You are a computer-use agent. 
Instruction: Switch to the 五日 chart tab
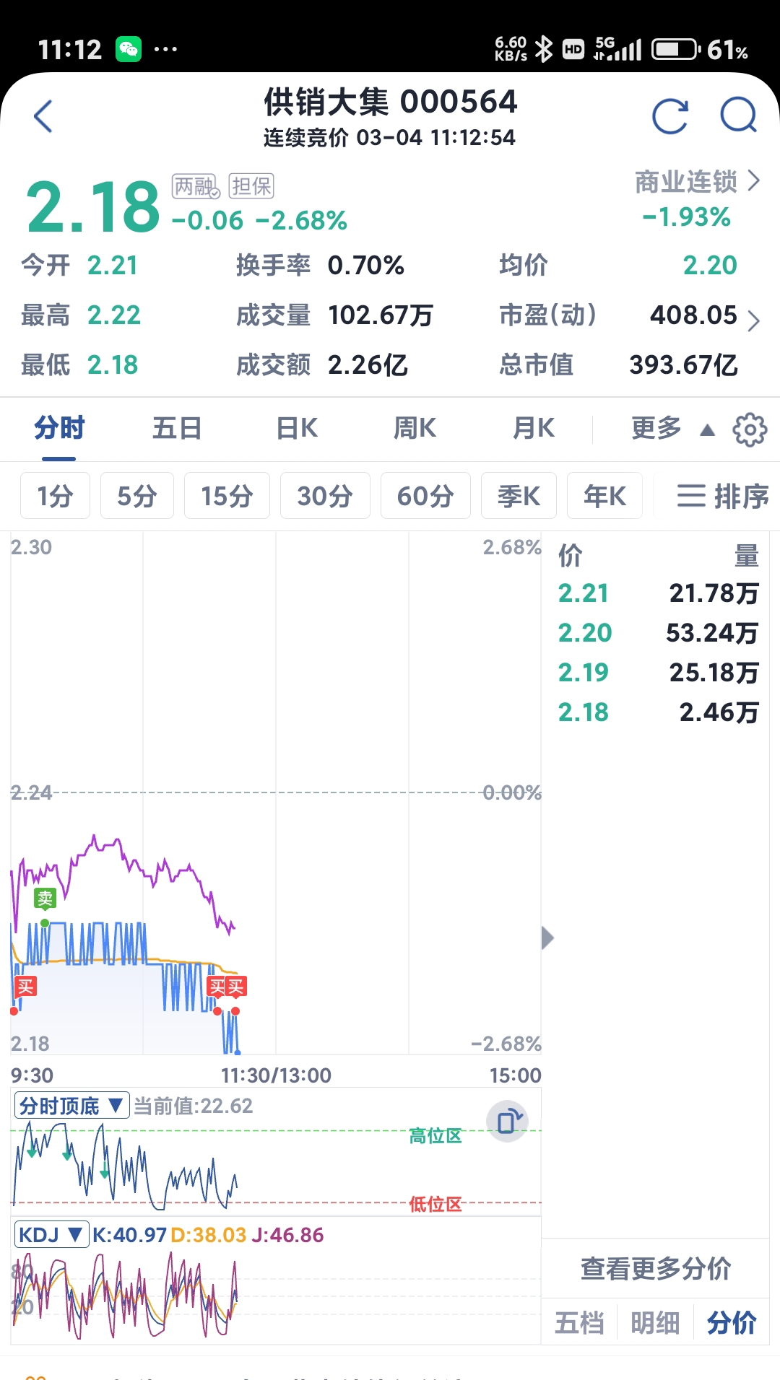pos(177,429)
